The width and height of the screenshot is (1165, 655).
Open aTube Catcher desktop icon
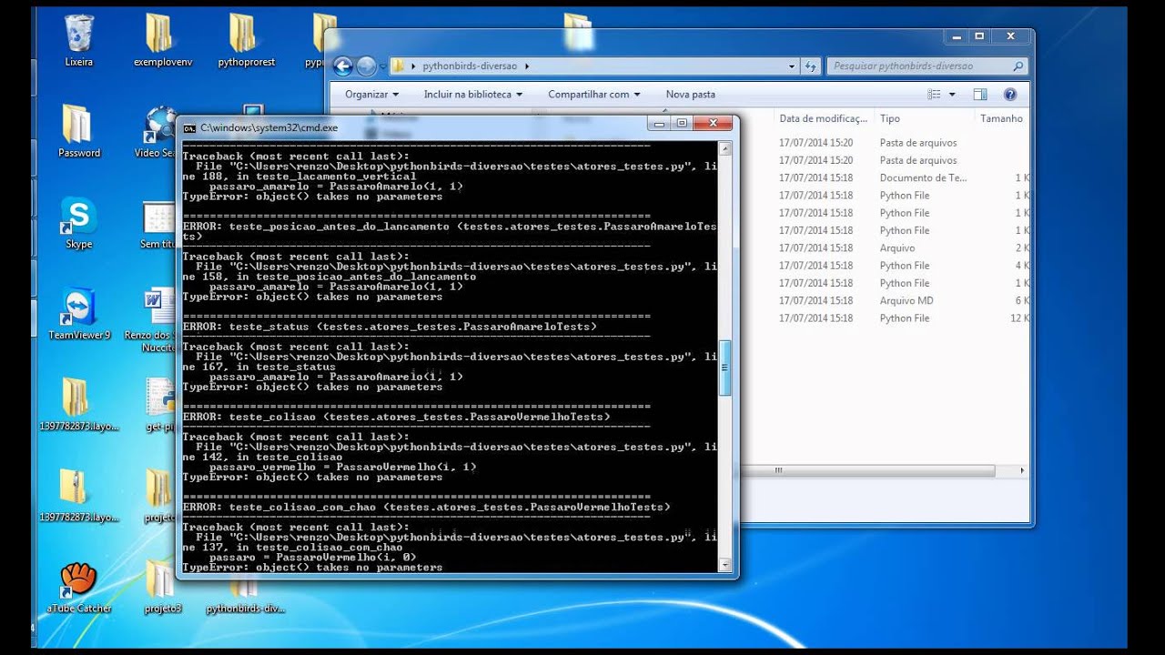tap(79, 587)
